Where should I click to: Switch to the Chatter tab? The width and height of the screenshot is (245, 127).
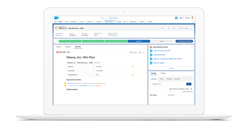click(163, 73)
